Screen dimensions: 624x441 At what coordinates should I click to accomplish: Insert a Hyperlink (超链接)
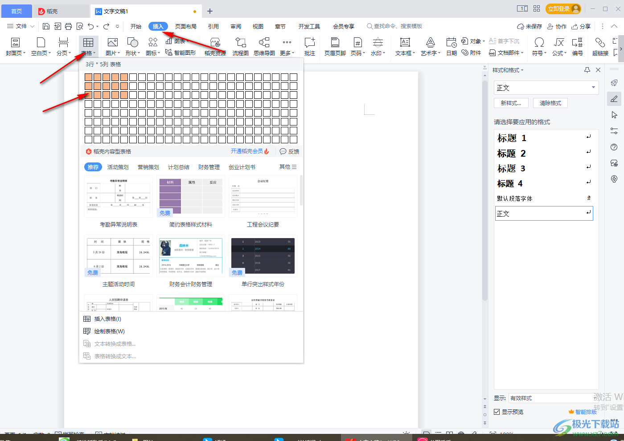click(x=600, y=47)
